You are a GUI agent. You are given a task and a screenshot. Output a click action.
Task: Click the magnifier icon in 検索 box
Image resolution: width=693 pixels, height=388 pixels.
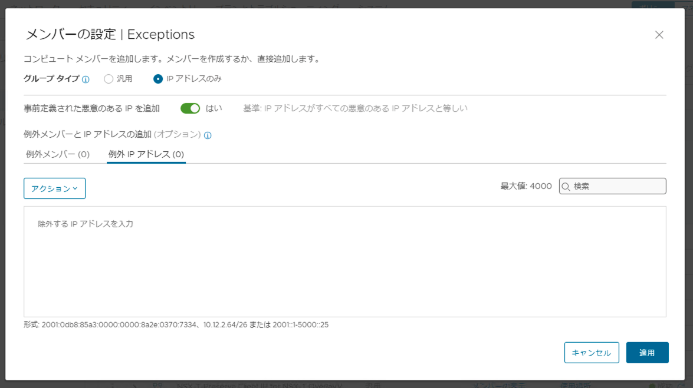coord(566,187)
